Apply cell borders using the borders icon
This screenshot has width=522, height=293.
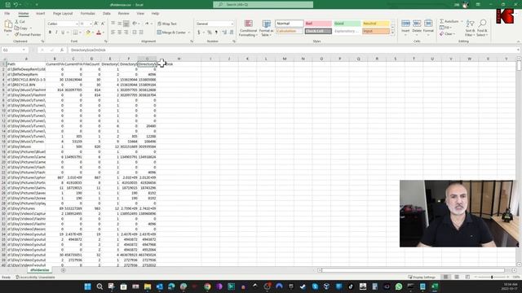(75, 33)
